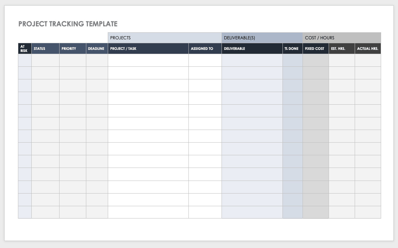This screenshot has height=248, width=398.
Task: Click the Project Tracking Template title
Action: coord(68,24)
